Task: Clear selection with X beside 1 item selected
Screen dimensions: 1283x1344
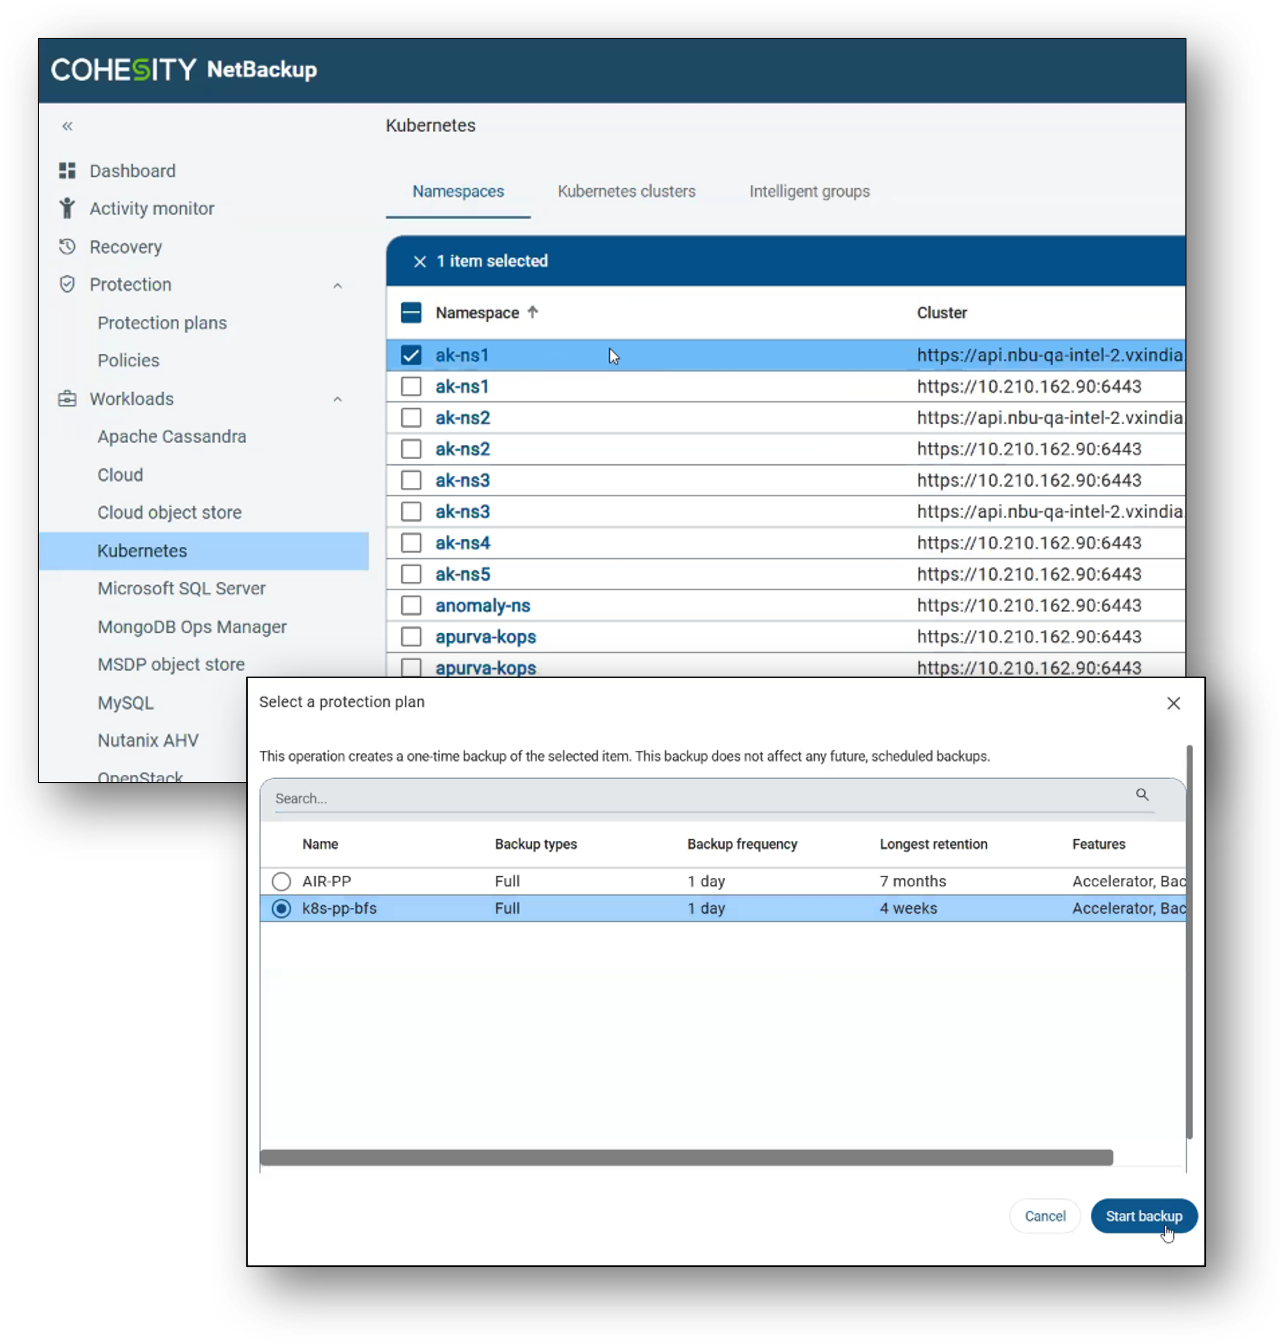Action: point(420,262)
